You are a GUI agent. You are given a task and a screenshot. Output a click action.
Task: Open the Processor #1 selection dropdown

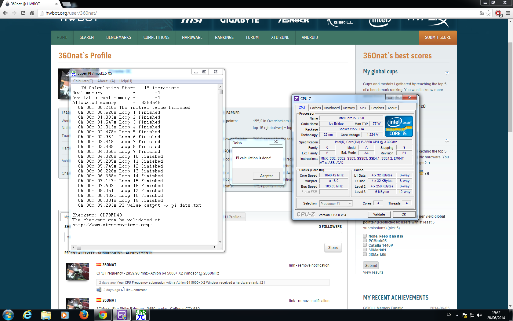336,204
